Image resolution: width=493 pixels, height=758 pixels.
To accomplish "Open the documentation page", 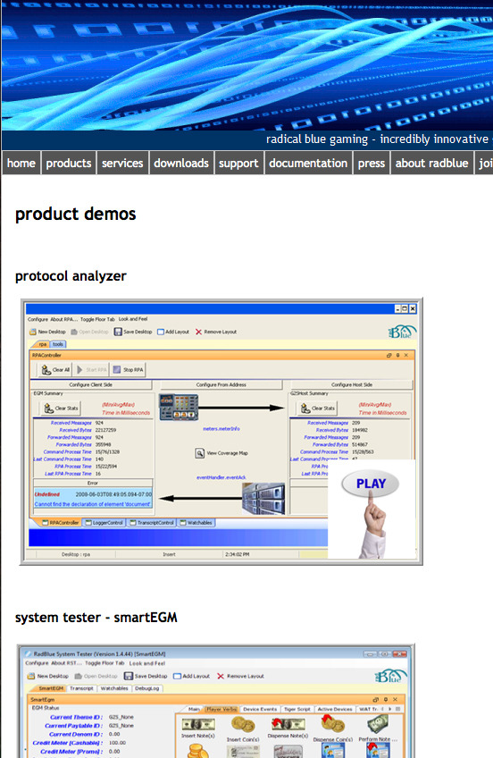I will pos(308,164).
